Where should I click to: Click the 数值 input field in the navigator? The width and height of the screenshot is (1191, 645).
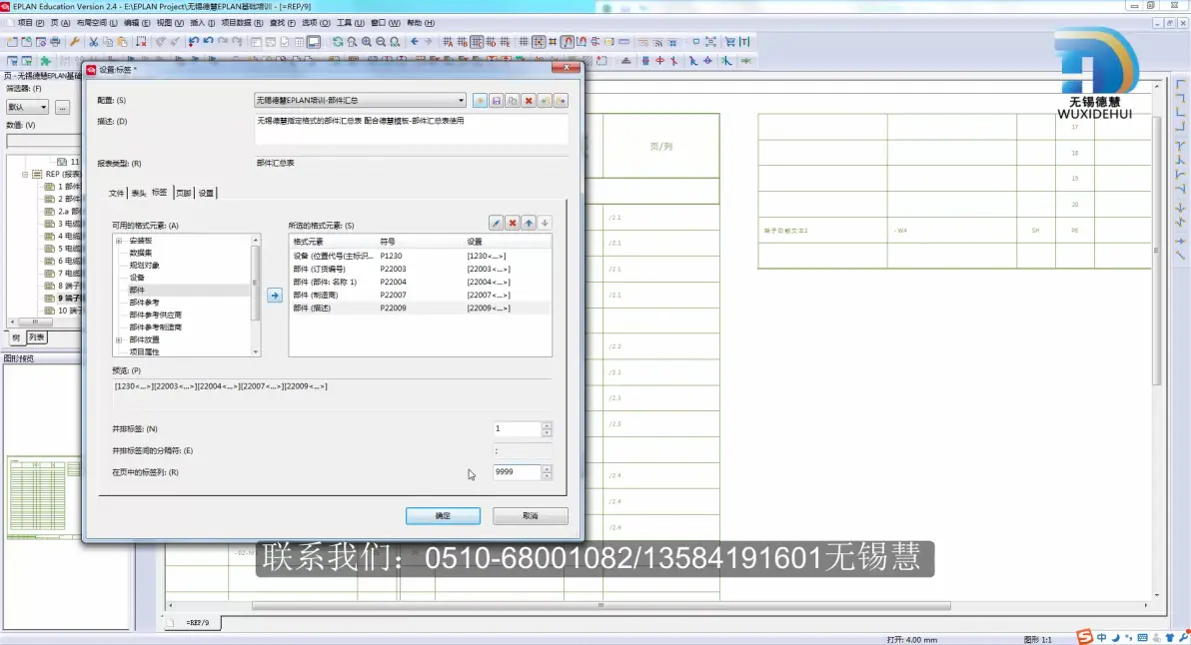[43, 141]
